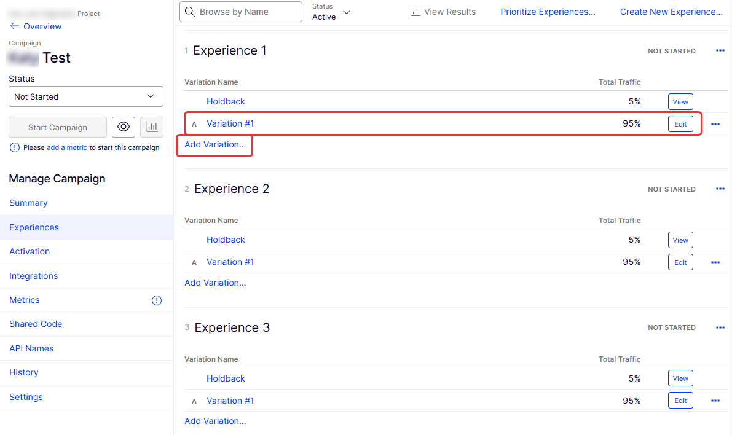Open the Shared Code section

[x=36, y=324]
